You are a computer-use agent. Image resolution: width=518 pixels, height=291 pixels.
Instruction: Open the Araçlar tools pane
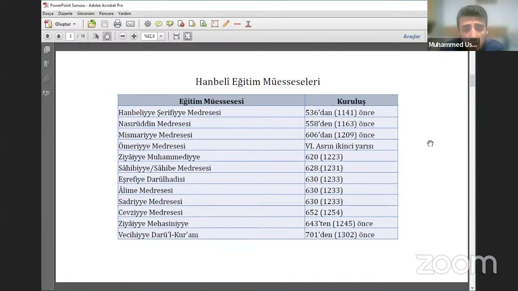click(x=412, y=36)
